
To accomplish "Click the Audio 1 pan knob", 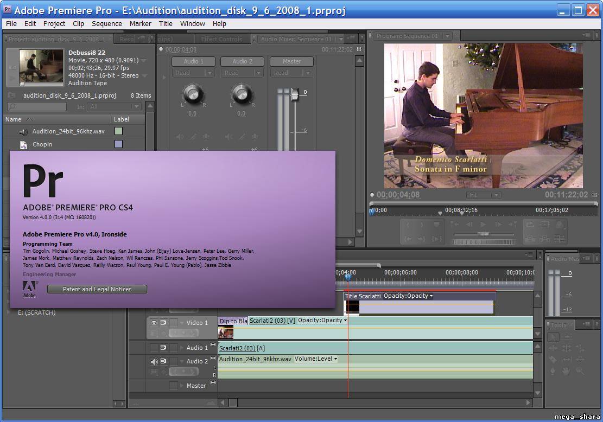I will [x=193, y=94].
